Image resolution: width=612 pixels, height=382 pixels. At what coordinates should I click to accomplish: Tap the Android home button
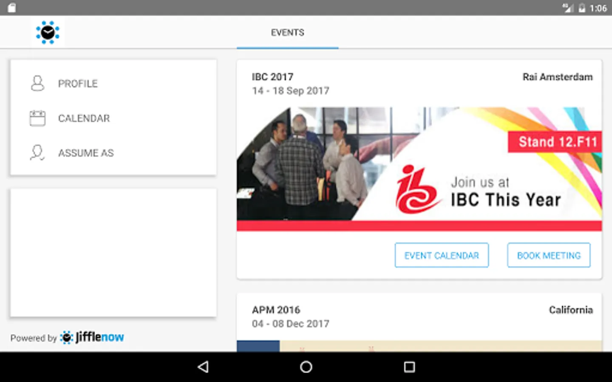306,367
